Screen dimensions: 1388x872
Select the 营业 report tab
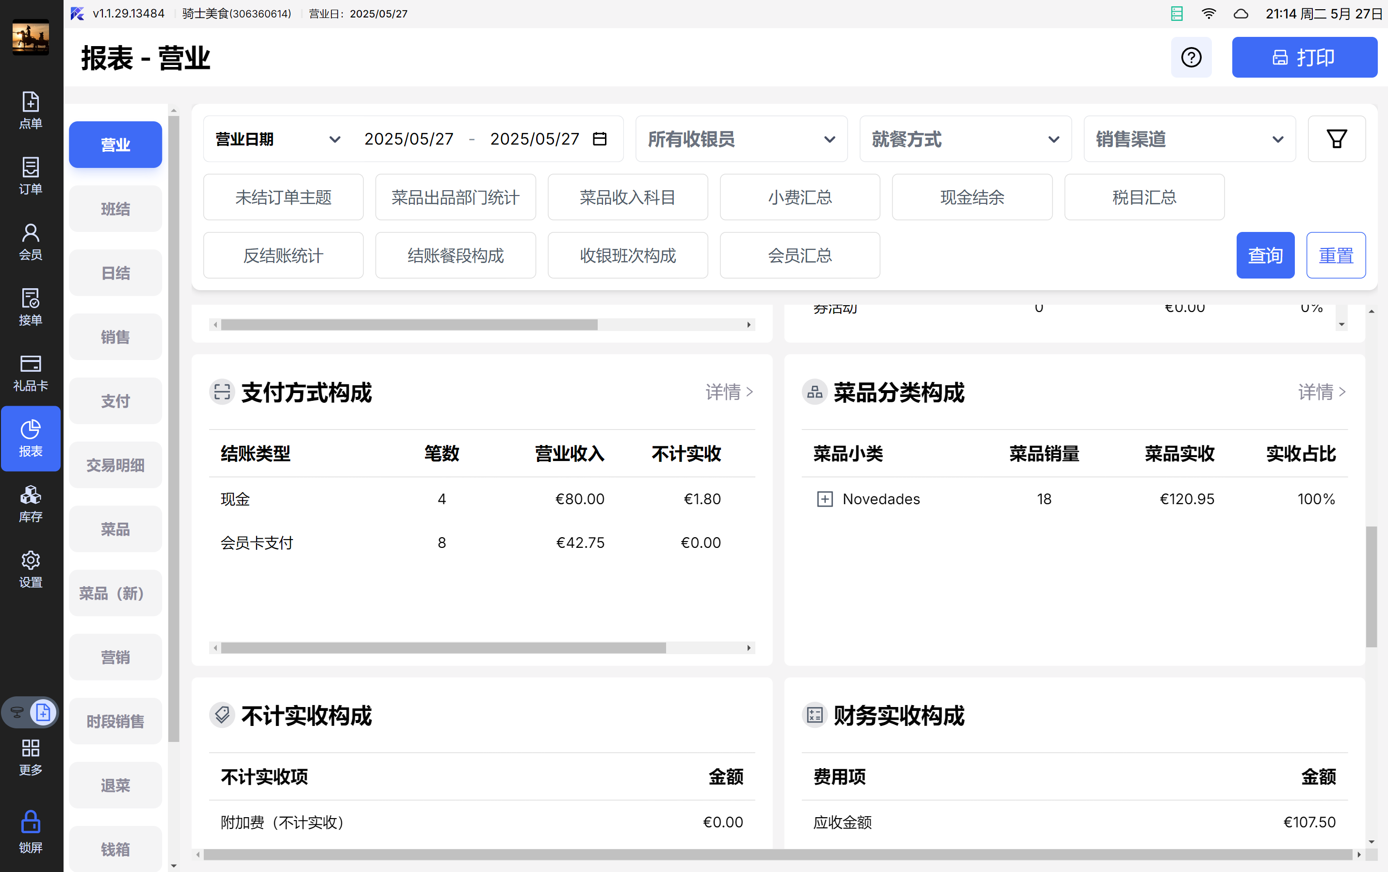tap(115, 145)
